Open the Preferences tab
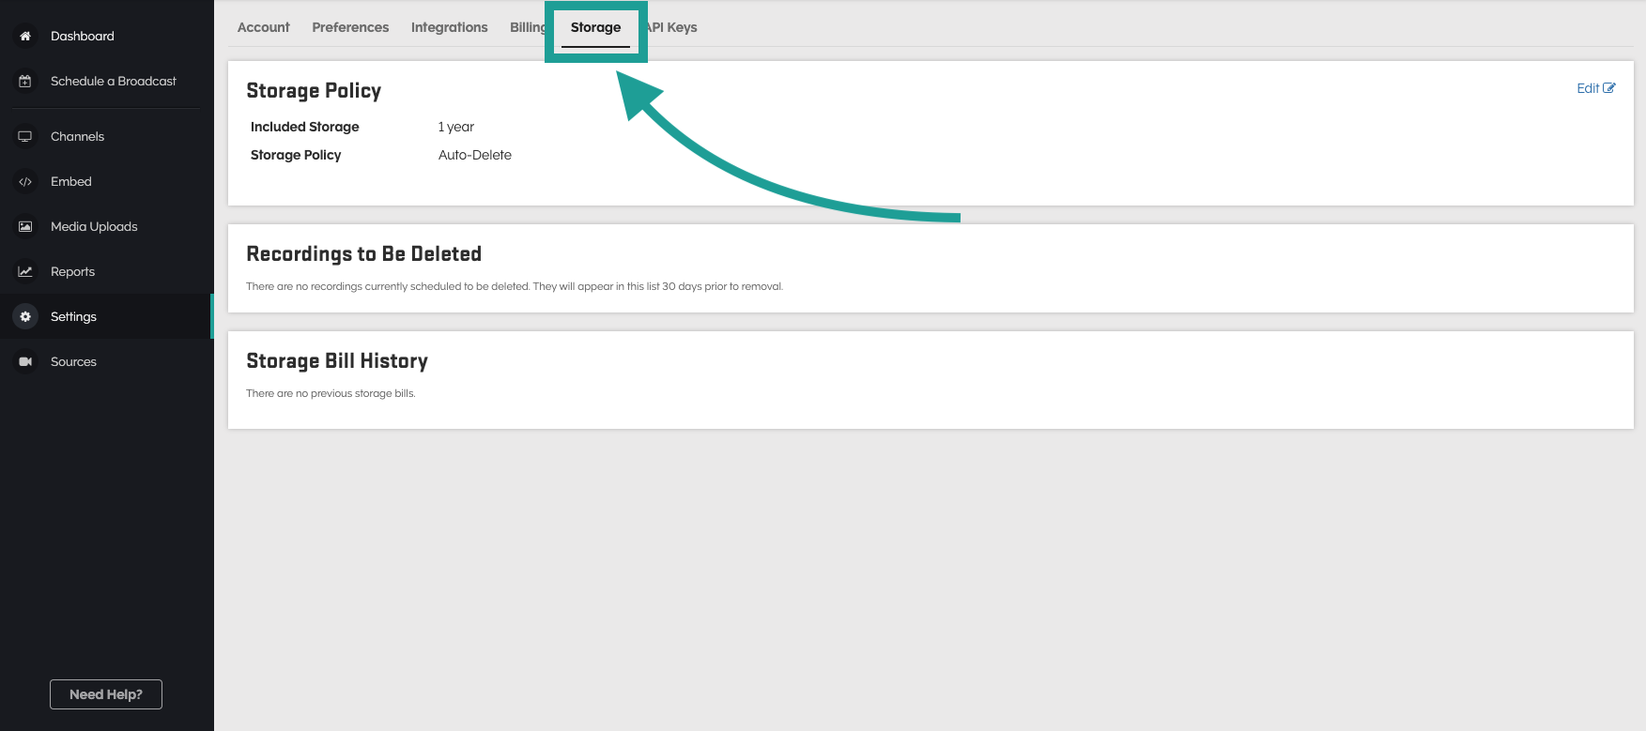Viewport: 1646px width, 731px height. (350, 27)
